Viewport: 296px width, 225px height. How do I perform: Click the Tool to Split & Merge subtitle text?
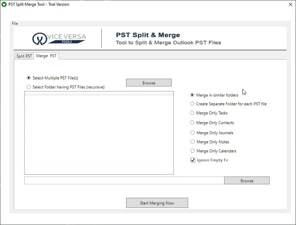coord(168,43)
